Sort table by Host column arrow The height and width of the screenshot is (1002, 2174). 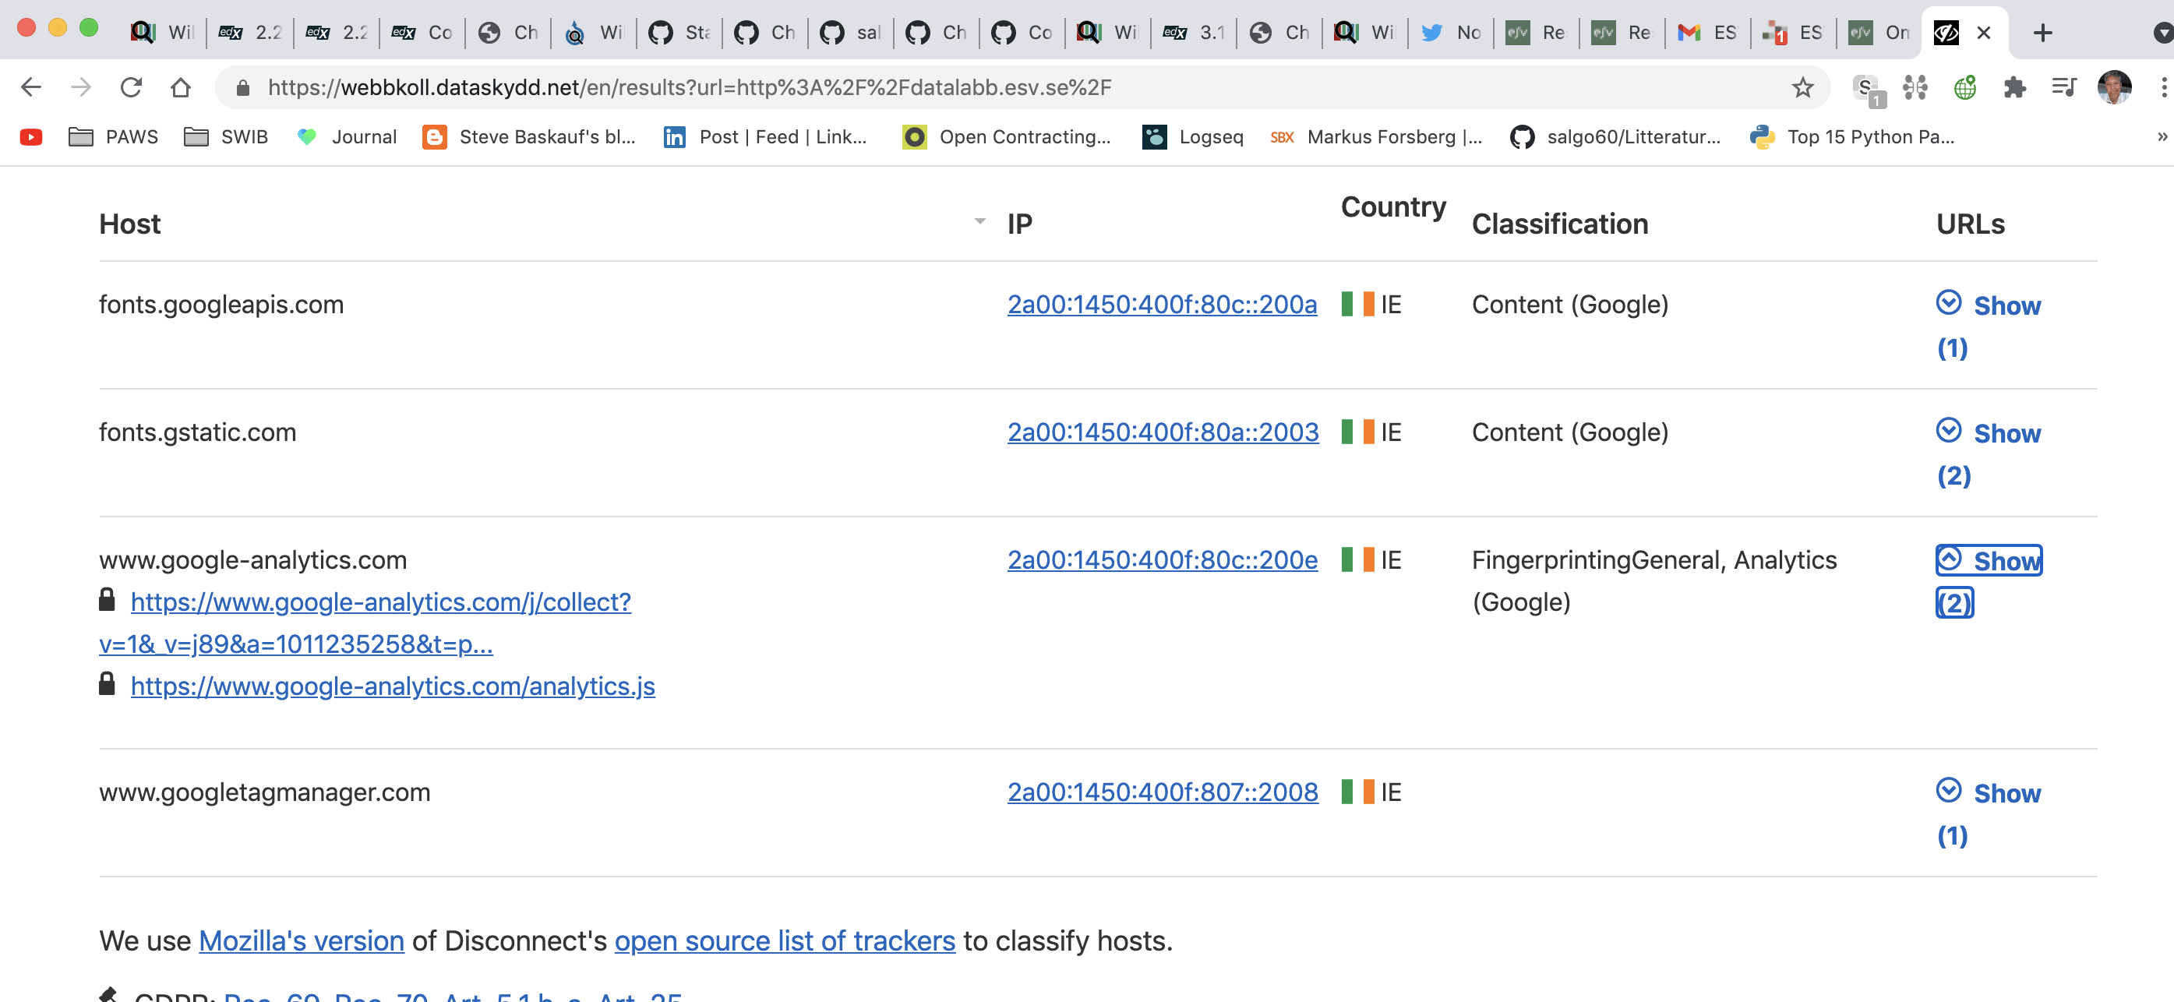(x=979, y=222)
